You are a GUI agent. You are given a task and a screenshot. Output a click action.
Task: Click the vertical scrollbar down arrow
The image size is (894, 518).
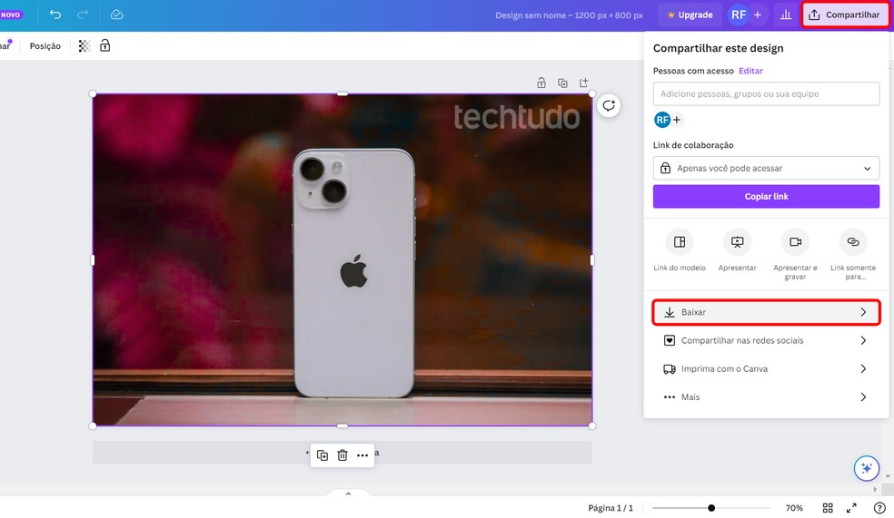[888, 476]
